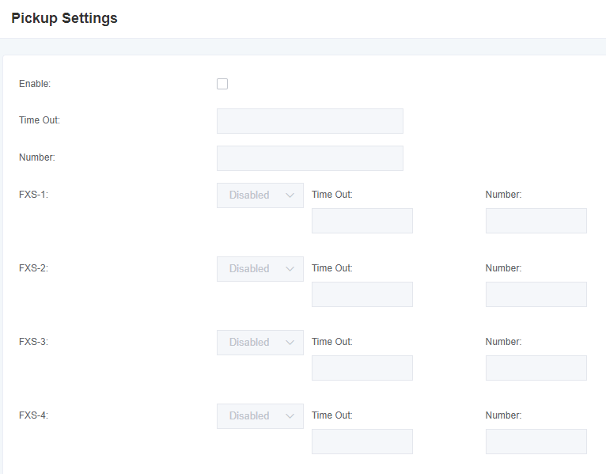The width and height of the screenshot is (606, 474).
Task: Enable the Pickup Settings checkbox
Action: [x=222, y=84]
